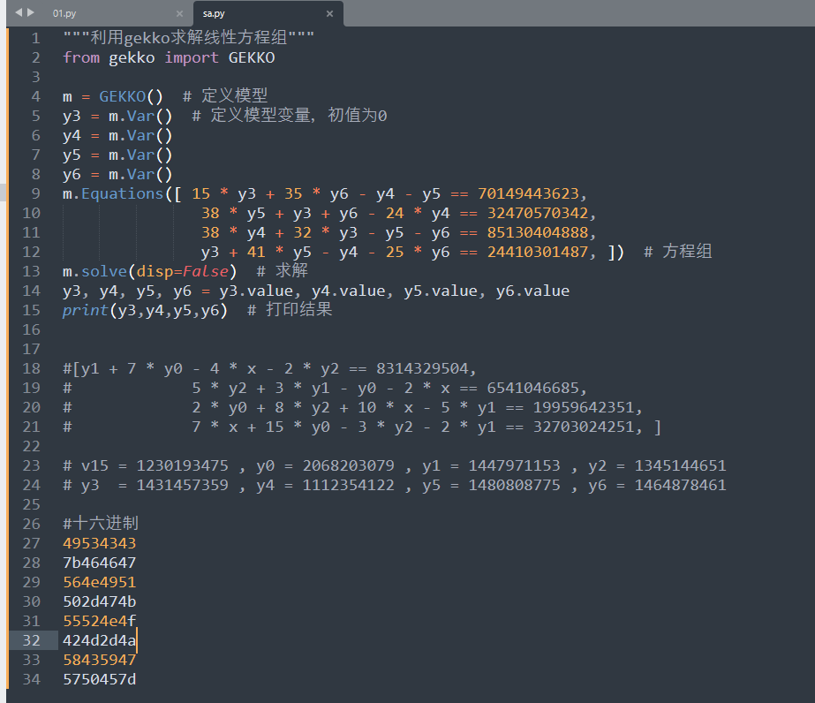Click hex value 55524e4f
Image resolution: width=815 pixels, height=703 pixels.
click(99, 621)
